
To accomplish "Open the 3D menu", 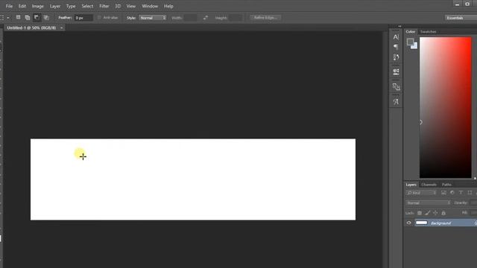I will click(x=118, y=6).
